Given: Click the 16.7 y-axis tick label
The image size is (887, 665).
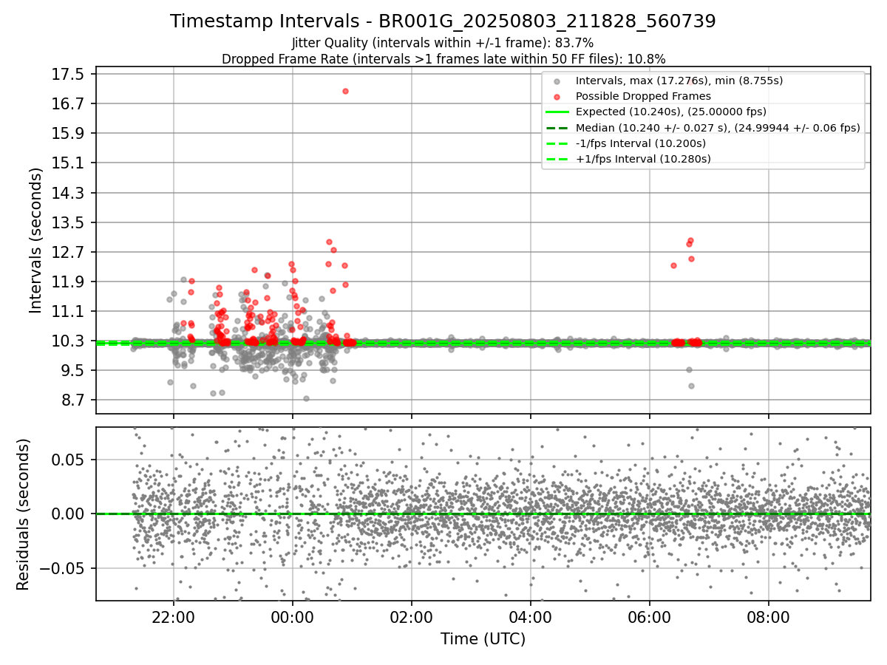Looking at the screenshot, I should tap(69, 103).
